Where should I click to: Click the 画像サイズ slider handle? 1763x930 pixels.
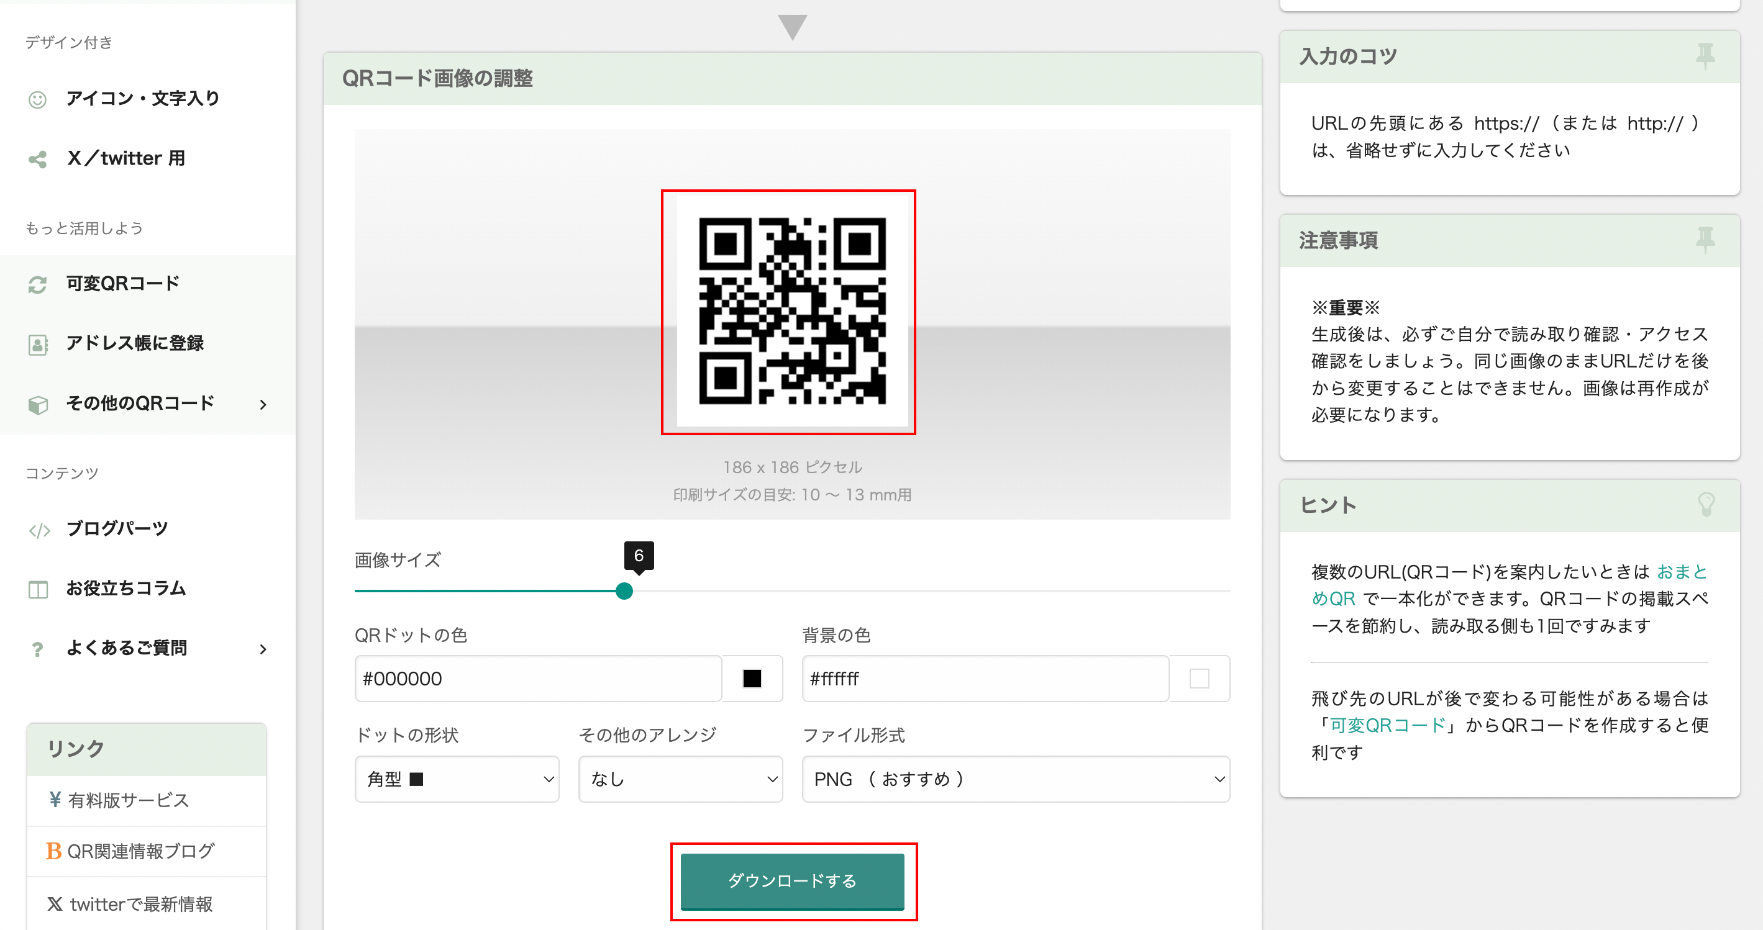(x=624, y=591)
